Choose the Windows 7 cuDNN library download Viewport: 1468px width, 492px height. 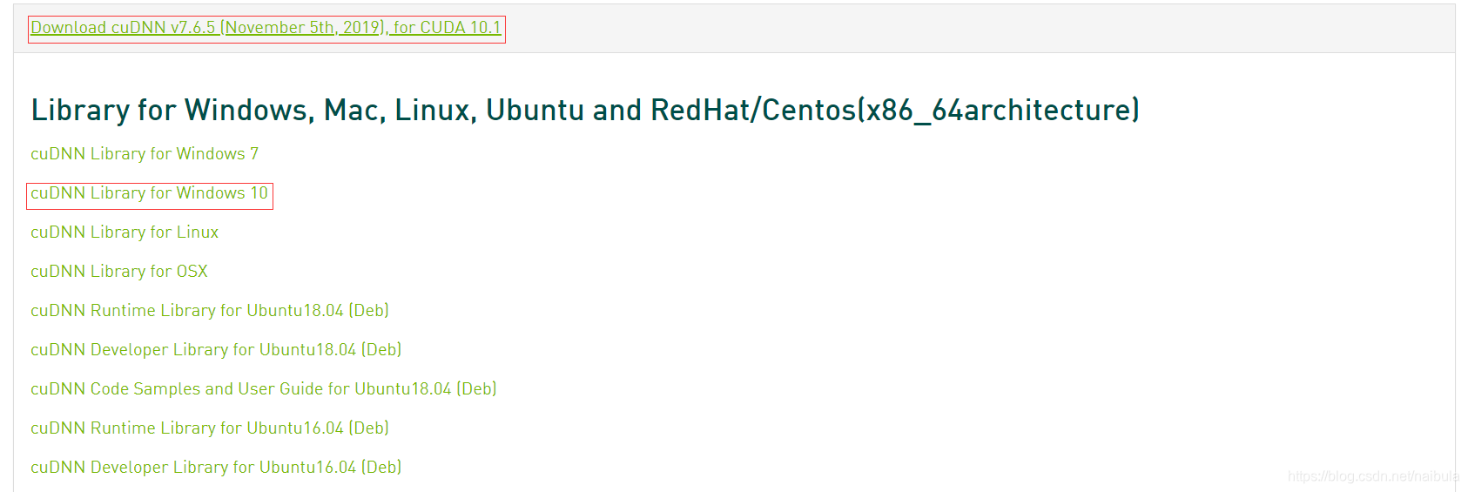click(145, 154)
